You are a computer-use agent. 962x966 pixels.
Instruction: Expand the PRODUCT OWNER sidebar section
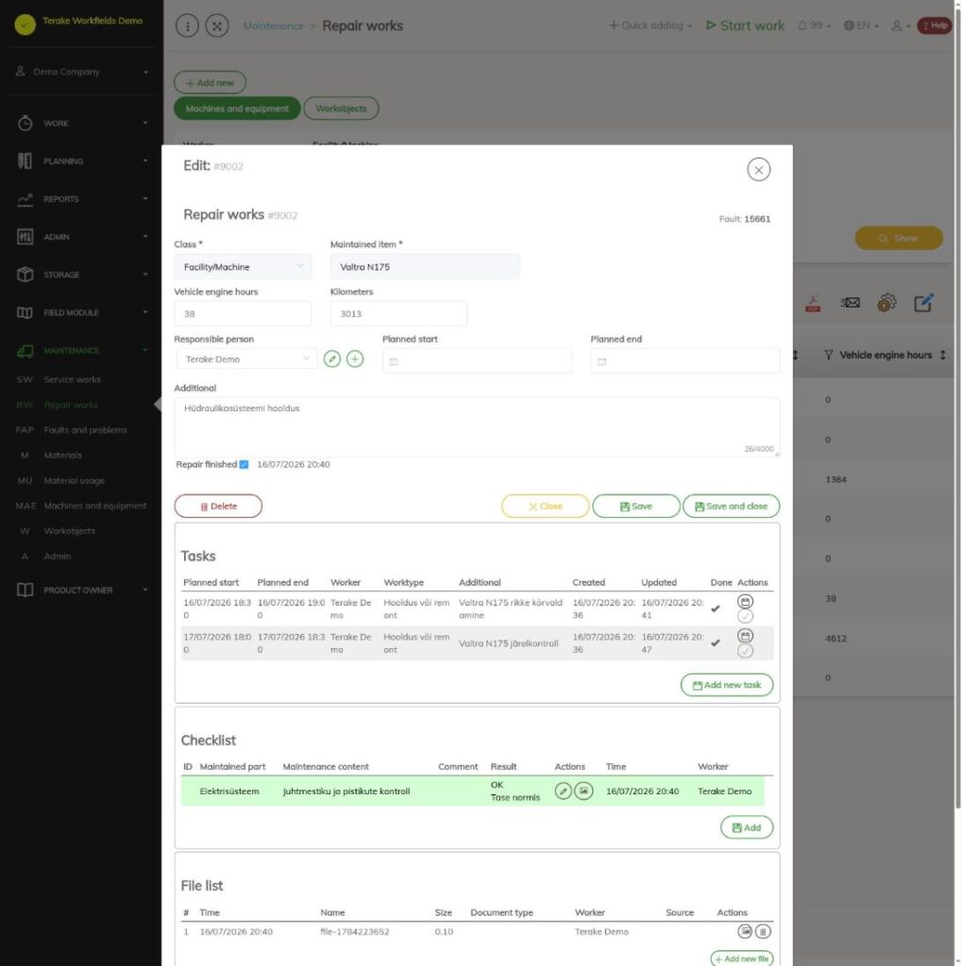coord(81,590)
